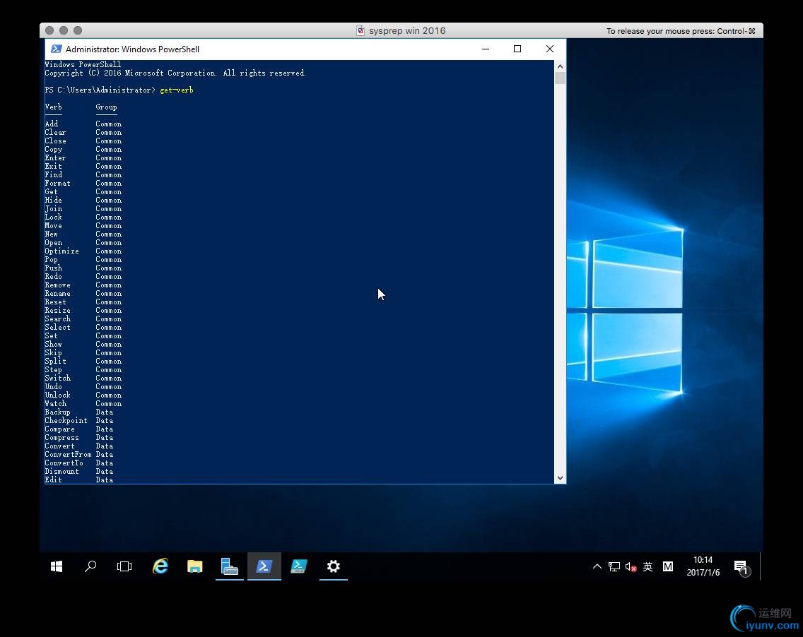
Task: Click the taskbar Search magnifier icon
Action: 90,566
